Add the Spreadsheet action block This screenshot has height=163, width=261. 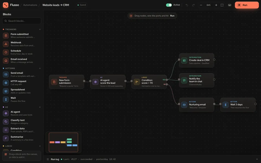(22, 91)
